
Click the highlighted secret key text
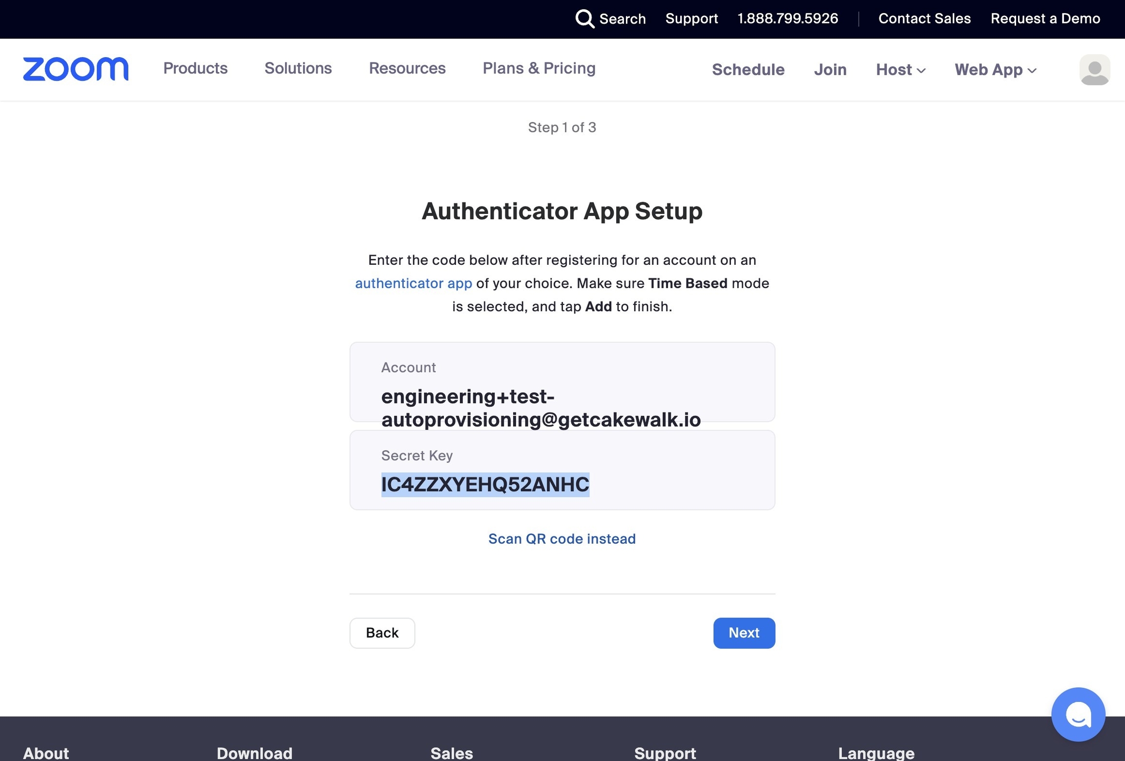tap(485, 485)
